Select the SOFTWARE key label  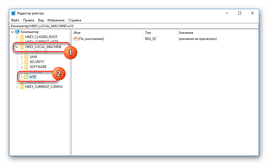38,67
